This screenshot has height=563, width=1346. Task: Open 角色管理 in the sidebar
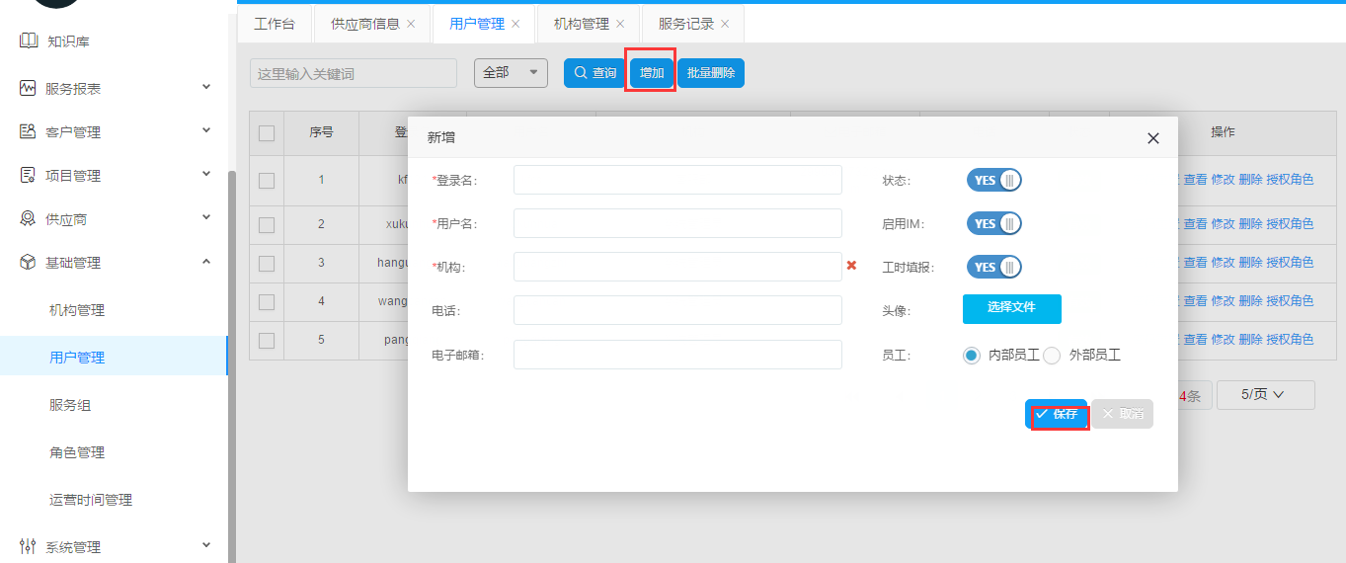[77, 452]
